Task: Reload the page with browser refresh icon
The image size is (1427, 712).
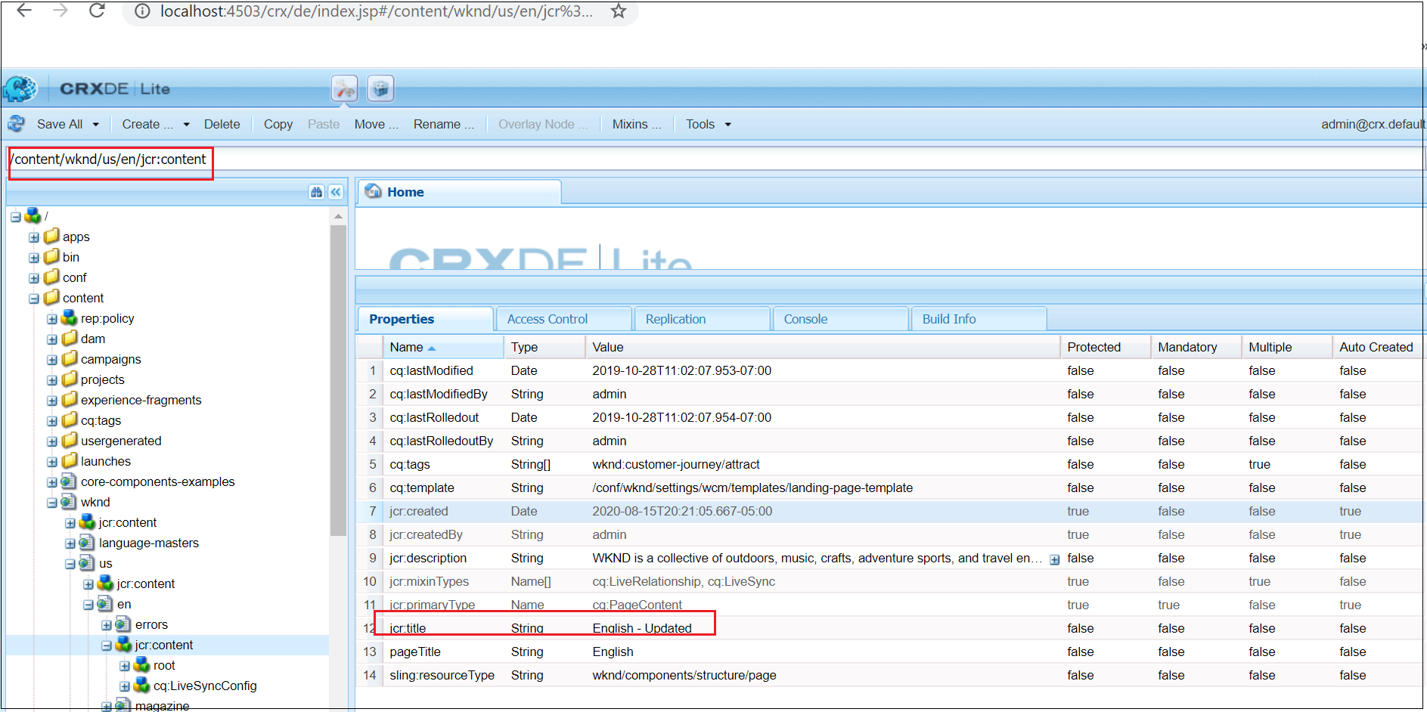Action: coord(97,11)
